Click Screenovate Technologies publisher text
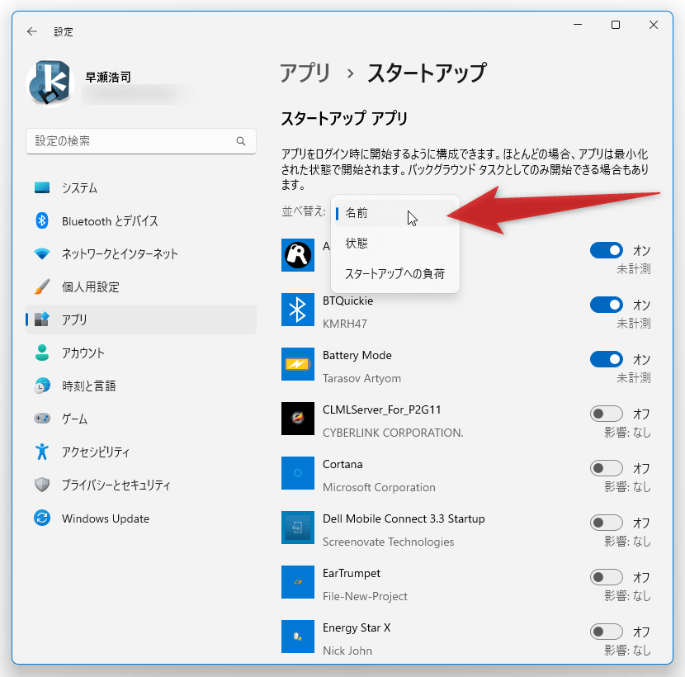 [389, 542]
